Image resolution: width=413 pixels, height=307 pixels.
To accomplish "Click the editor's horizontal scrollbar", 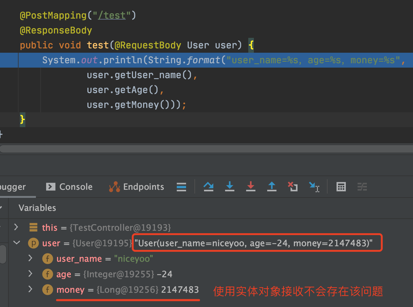I will pyautogui.click(x=206, y=149).
